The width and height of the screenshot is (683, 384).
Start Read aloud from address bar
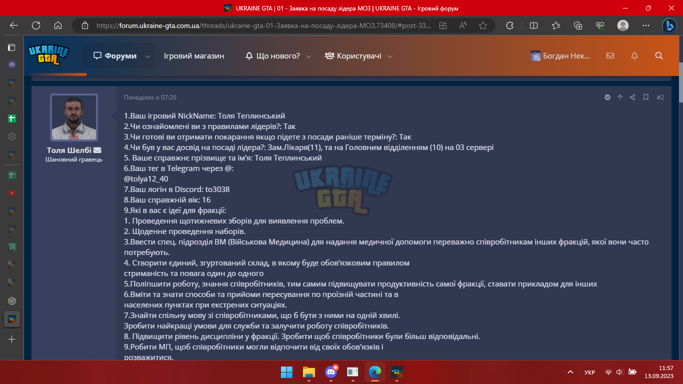463,25
